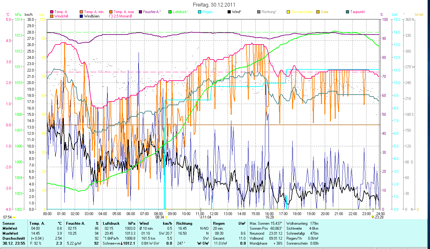The image size is (430, 249).
Task: Click the sun icon next to 07:54
Action: (x=14, y=217)
